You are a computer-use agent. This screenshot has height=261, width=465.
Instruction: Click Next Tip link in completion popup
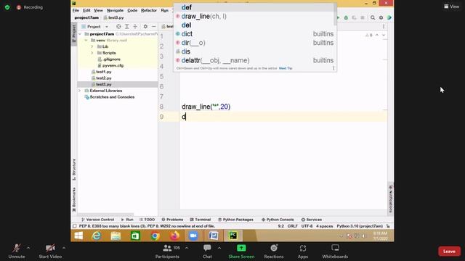click(286, 68)
